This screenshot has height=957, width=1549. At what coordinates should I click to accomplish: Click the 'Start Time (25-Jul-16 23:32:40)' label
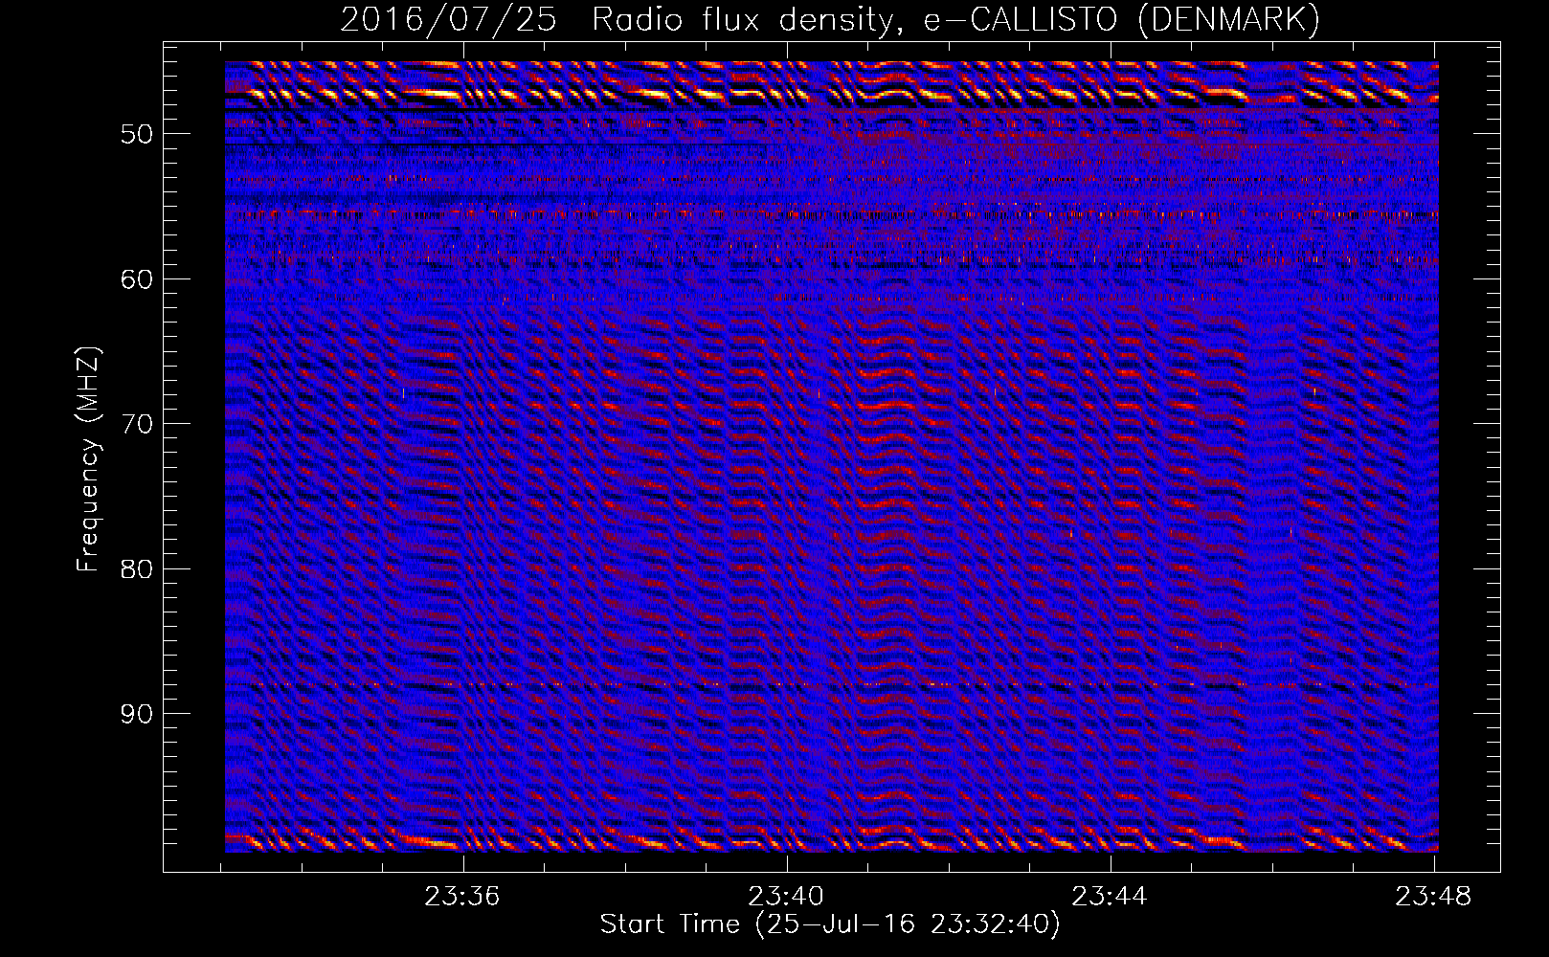pos(830,924)
